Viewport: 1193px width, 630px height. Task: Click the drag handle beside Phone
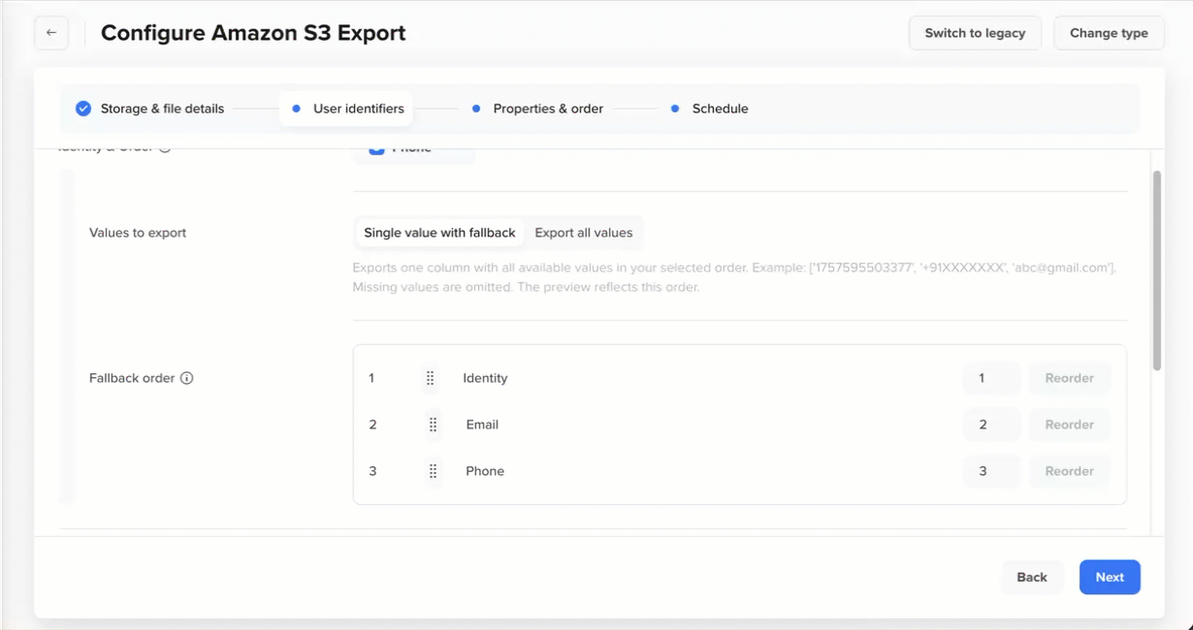coord(431,471)
